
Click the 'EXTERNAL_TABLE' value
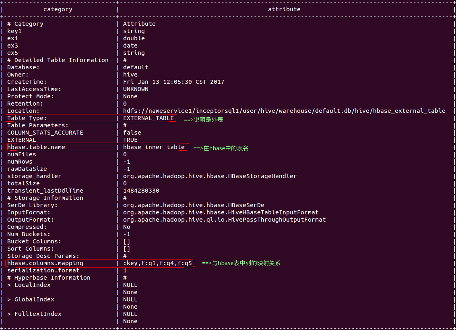tap(149, 118)
